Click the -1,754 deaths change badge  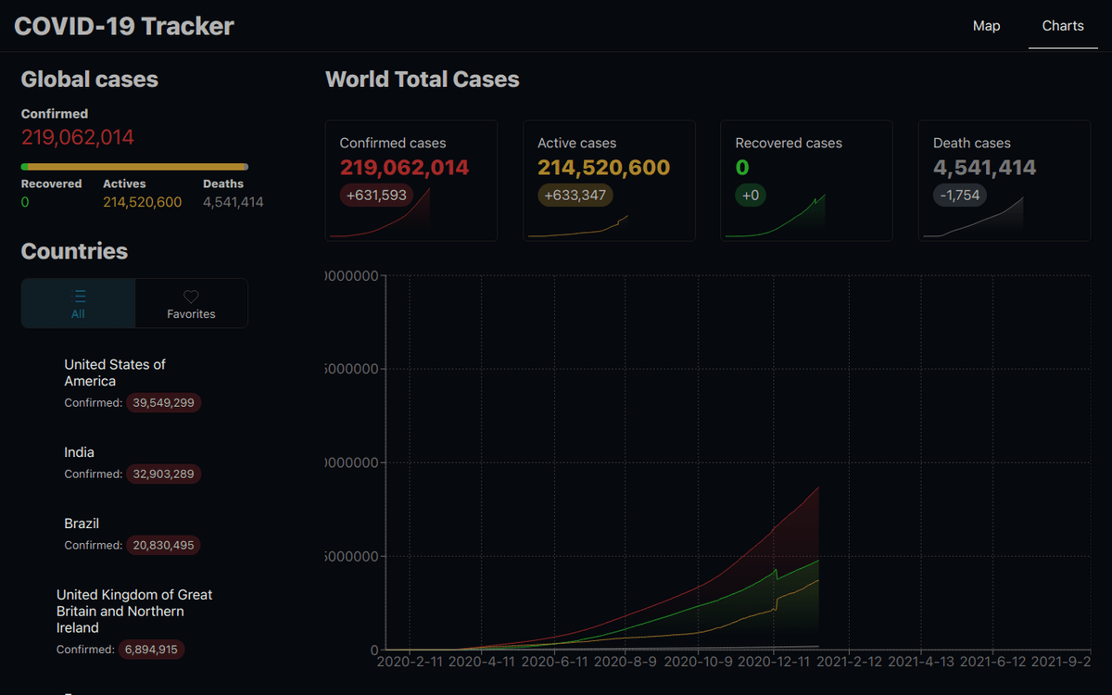click(960, 196)
